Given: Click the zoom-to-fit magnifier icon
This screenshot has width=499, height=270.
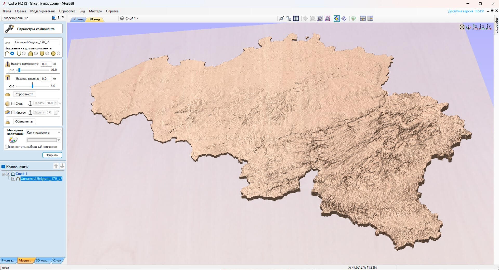Looking at the screenshot, I should (x=320, y=18).
